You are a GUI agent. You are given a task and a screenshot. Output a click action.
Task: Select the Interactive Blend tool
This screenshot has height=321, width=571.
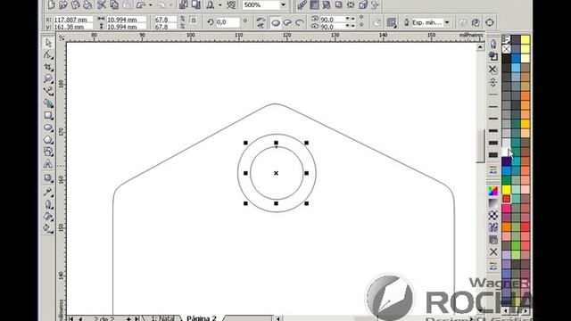click(x=48, y=178)
